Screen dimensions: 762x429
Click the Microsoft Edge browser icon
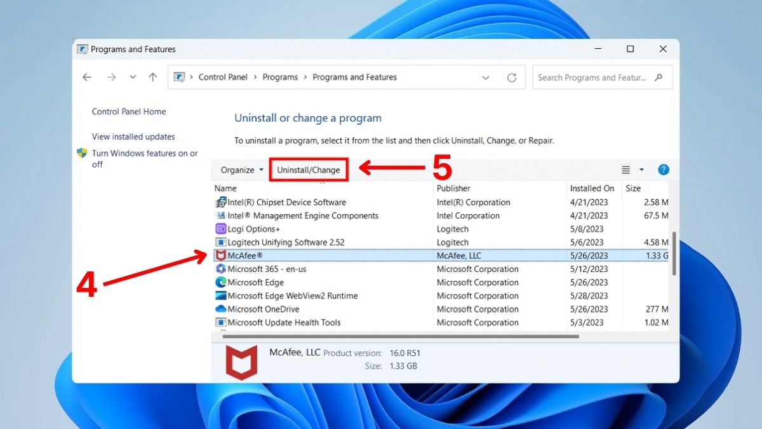(220, 282)
